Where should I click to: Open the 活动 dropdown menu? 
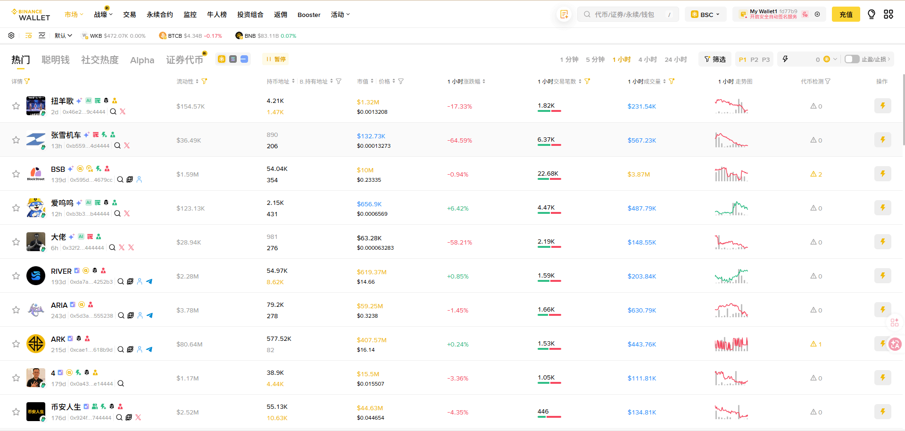[x=340, y=15]
